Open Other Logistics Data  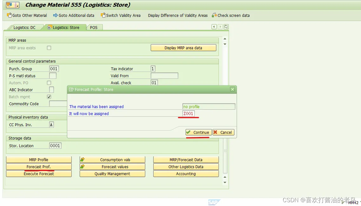[x=186, y=167]
